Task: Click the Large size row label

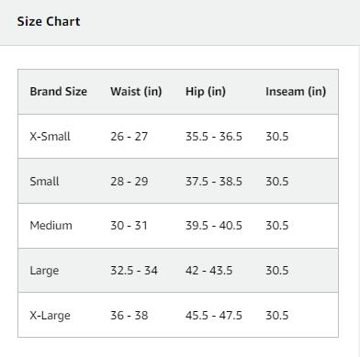Action: coord(44,271)
